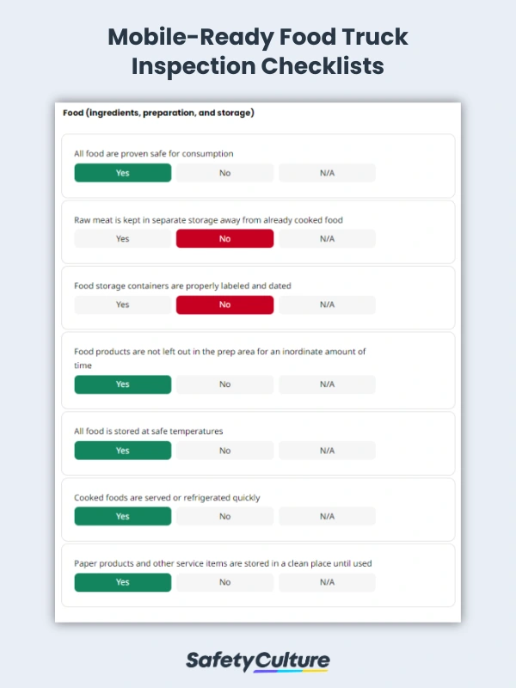Click the SafetyCulture logo
Image resolution: width=516 pixels, height=688 pixels.
(x=258, y=661)
